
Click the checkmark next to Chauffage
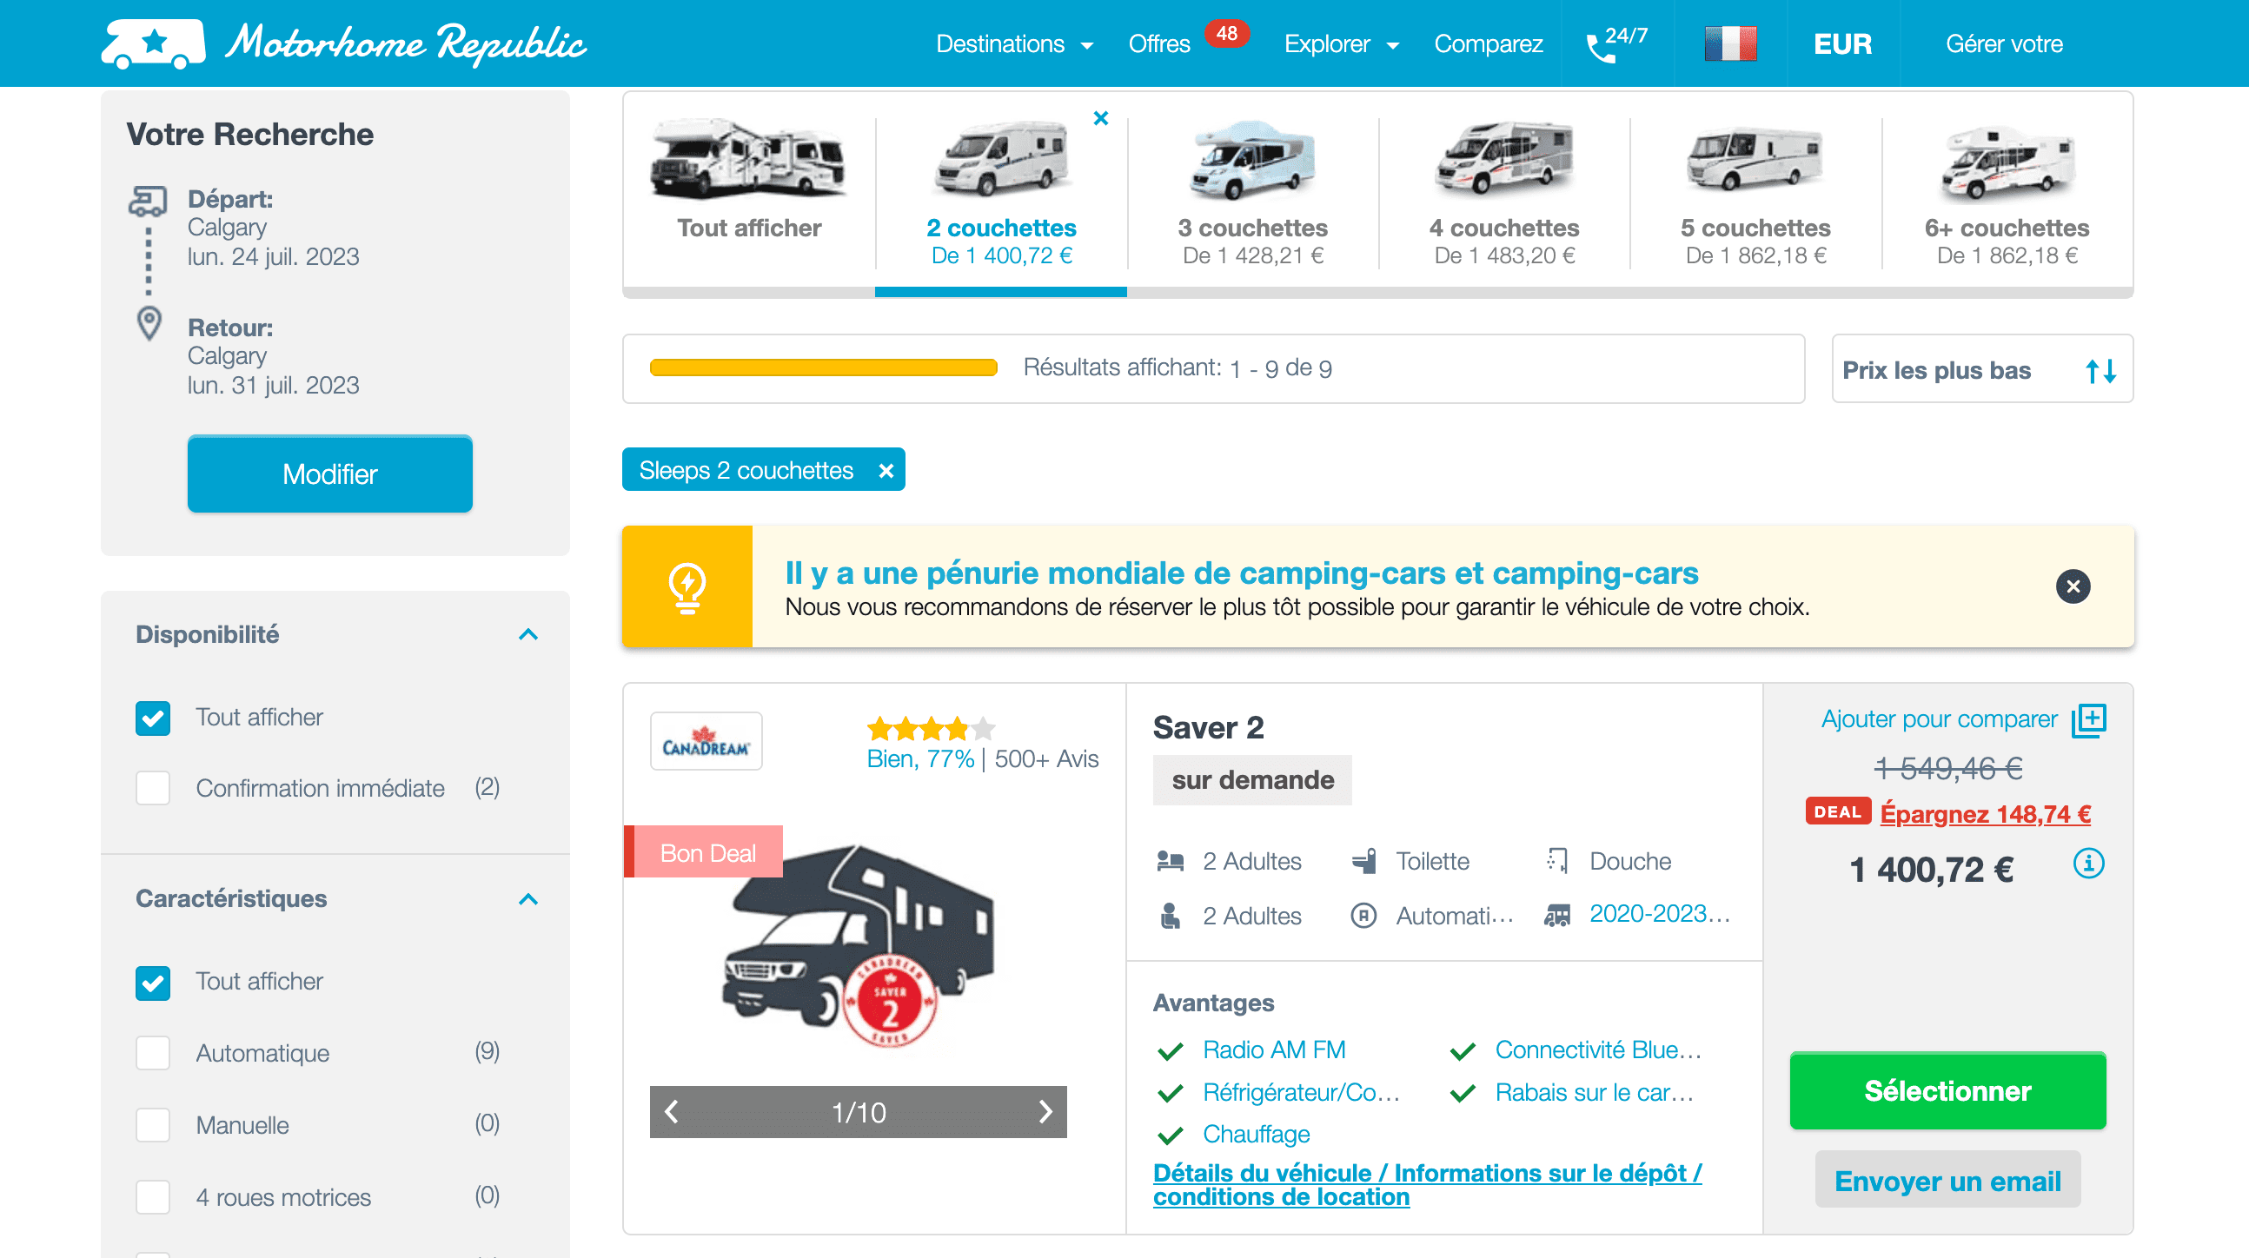(x=1170, y=1136)
